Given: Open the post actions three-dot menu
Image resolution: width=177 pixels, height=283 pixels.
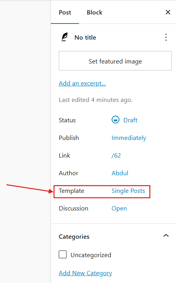Looking at the screenshot, I should (166, 37).
